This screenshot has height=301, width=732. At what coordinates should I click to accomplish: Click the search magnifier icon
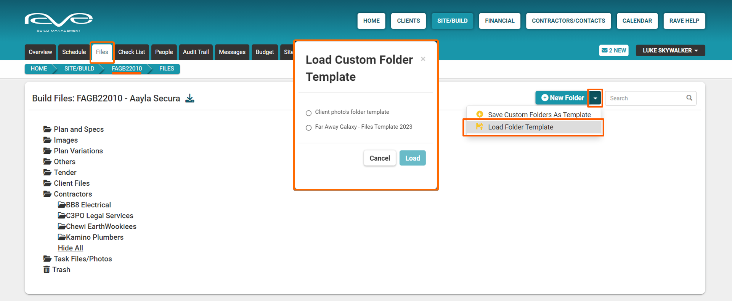coord(689,98)
